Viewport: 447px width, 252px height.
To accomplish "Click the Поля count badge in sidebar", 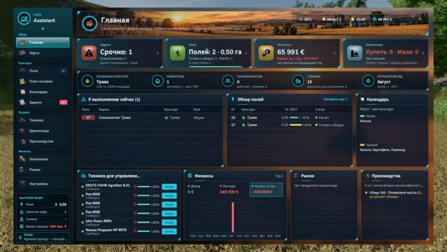I will 63,70.
